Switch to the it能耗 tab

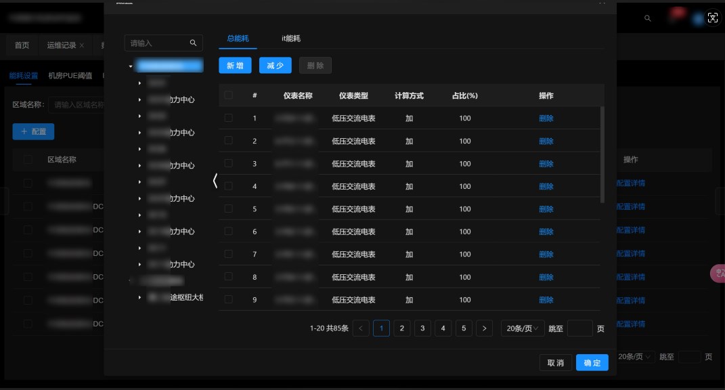291,39
